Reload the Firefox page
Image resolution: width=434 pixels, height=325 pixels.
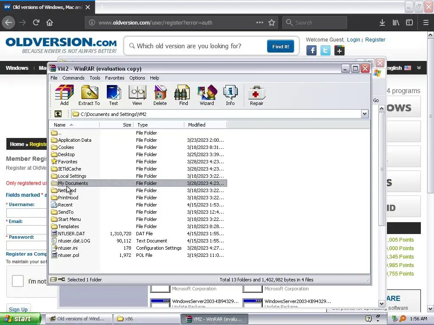(36, 22)
